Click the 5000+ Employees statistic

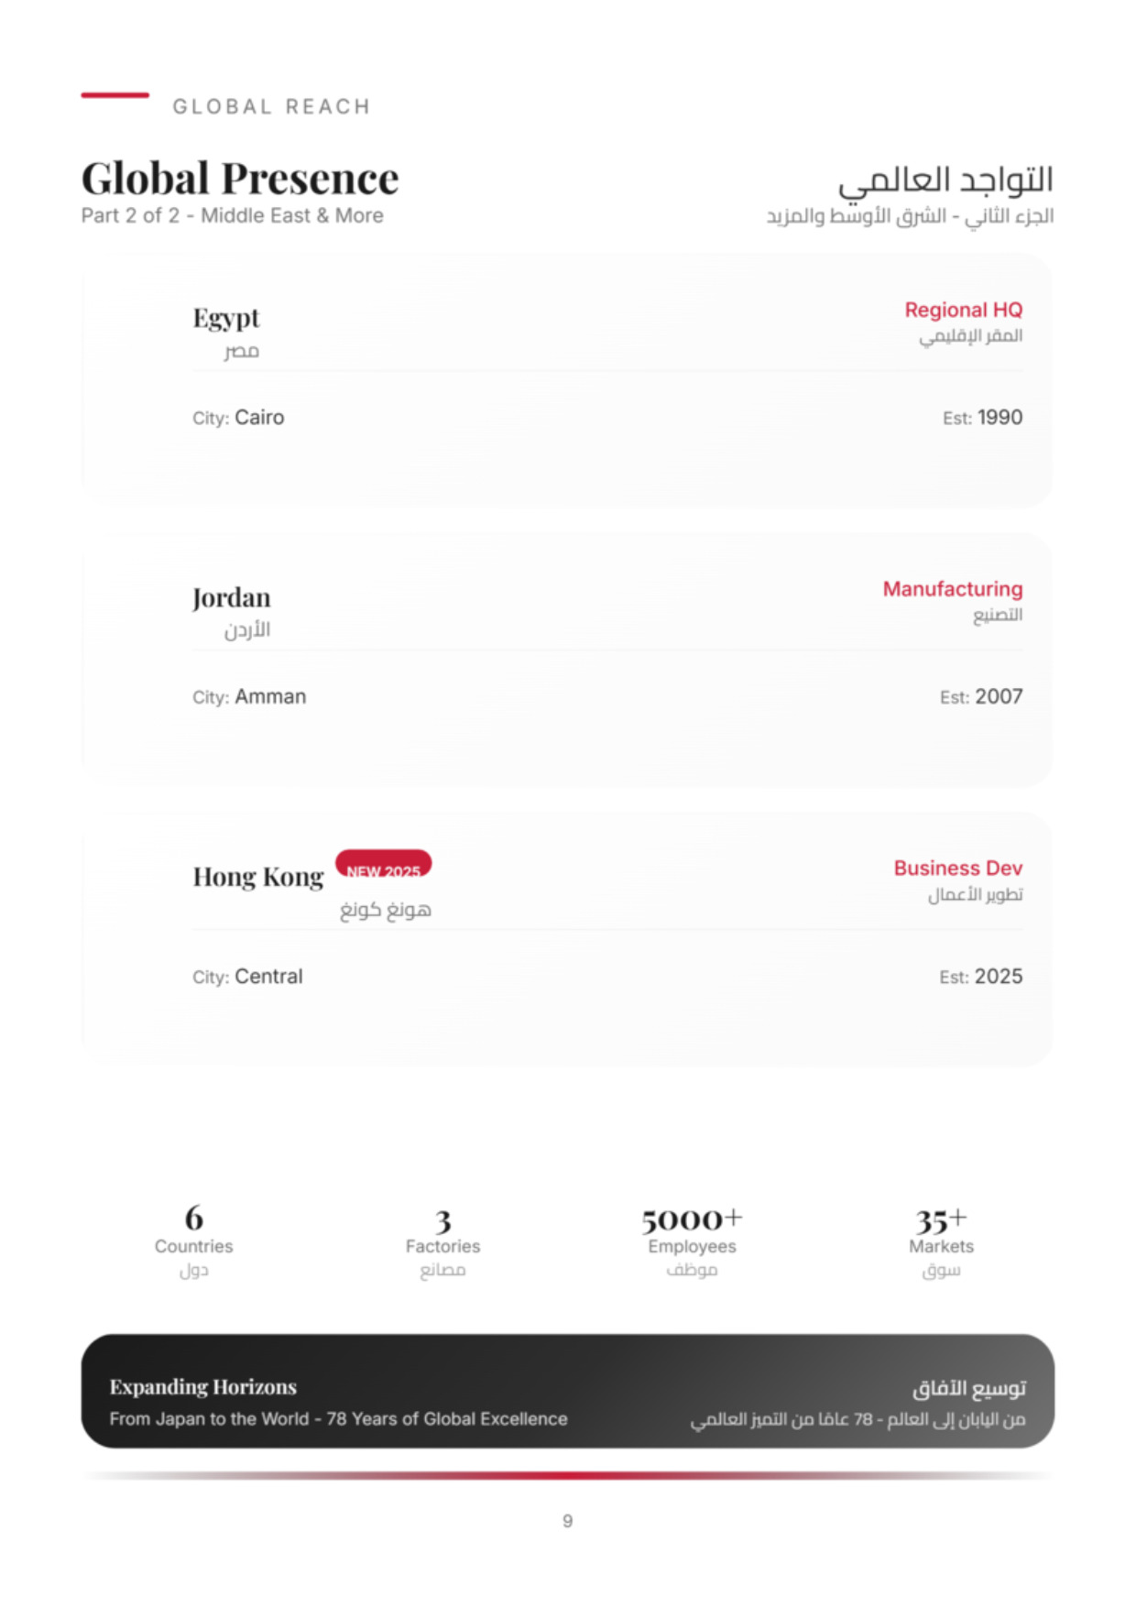[x=692, y=1232]
